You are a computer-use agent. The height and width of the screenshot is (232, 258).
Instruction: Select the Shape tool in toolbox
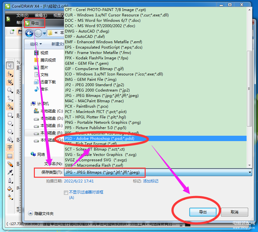10,74
